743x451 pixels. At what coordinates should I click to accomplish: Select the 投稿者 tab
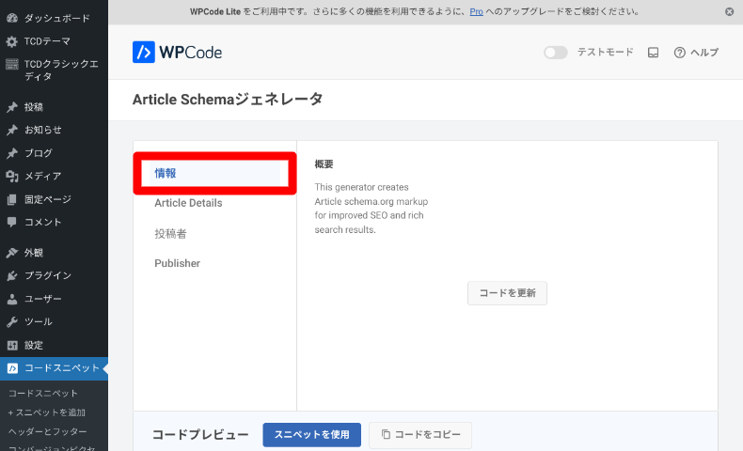click(x=170, y=234)
